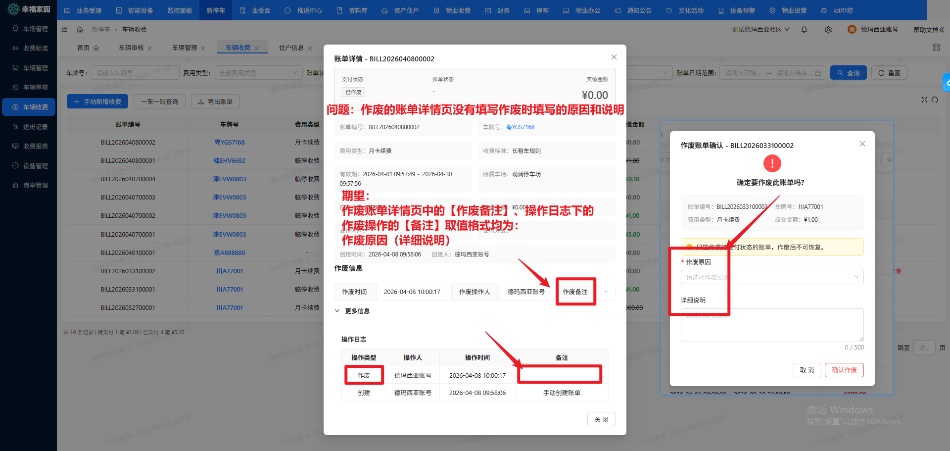This screenshot has height=451, width=950.
Task: Open license plate link 粤YGS7168 in table
Action: pyautogui.click(x=229, y=142)
